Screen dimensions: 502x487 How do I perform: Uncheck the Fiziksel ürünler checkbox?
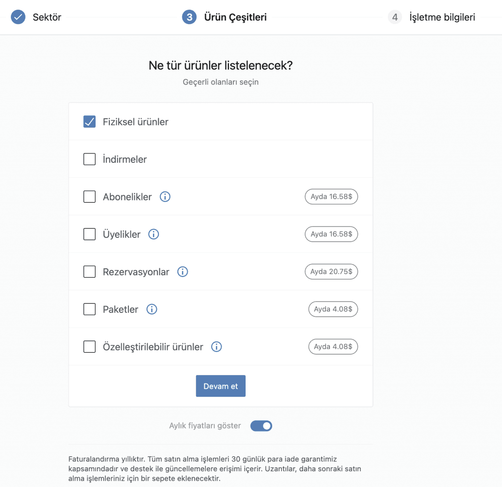89,122
